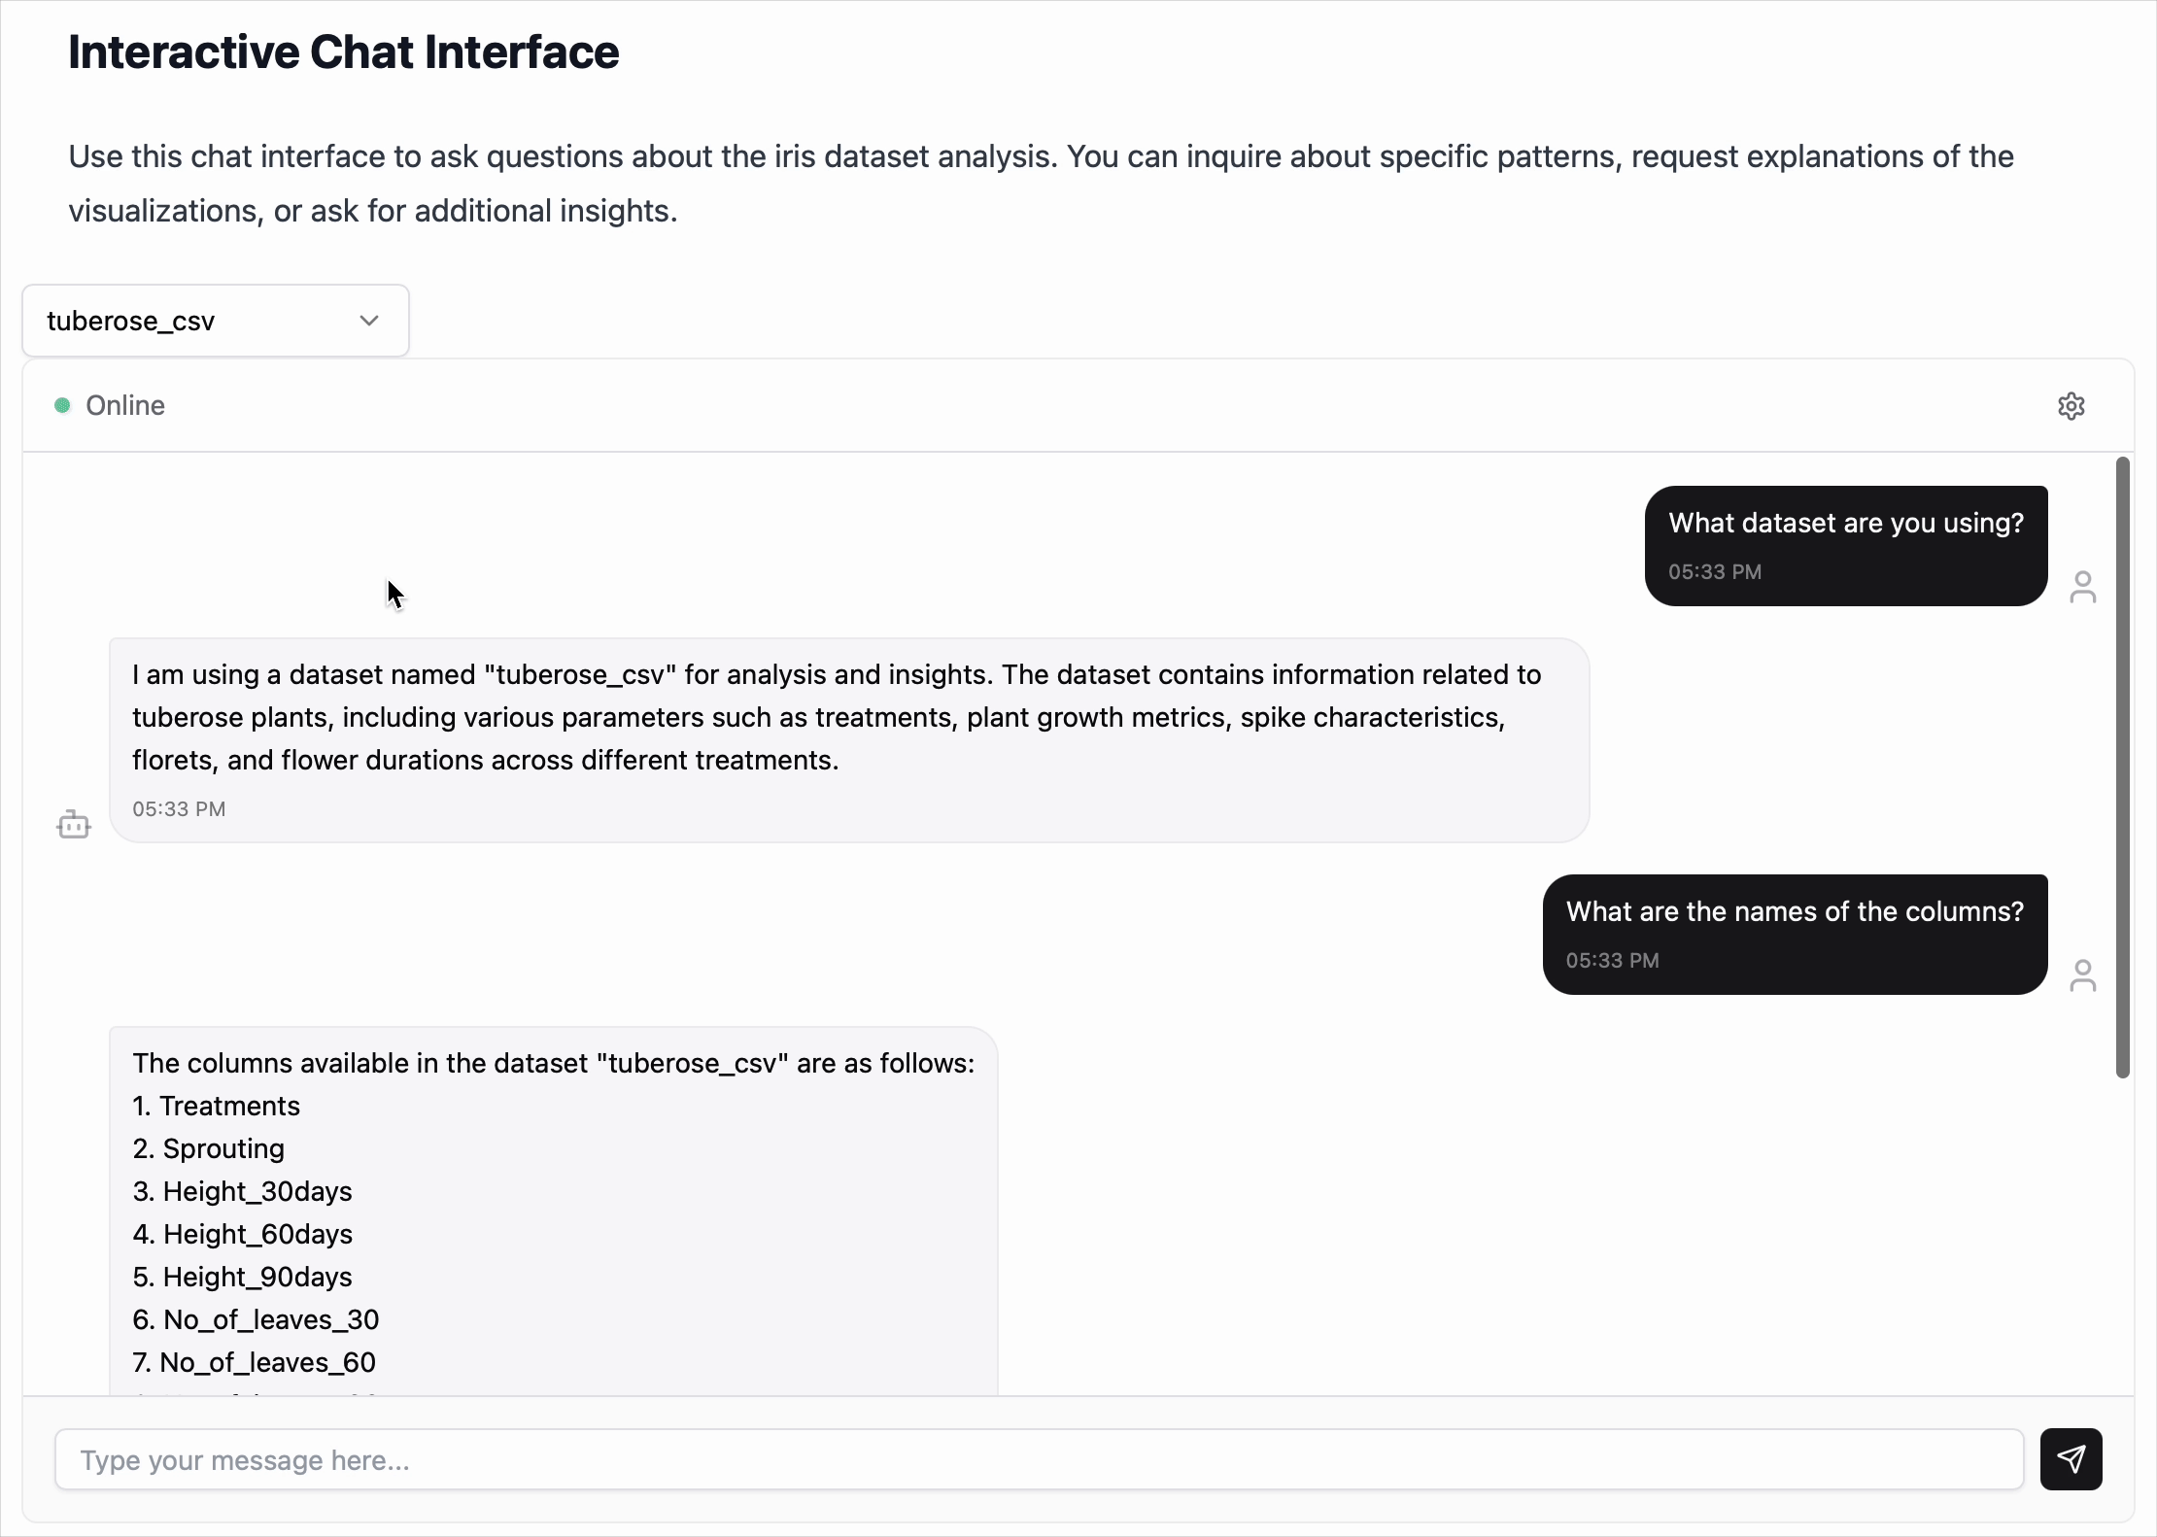This screenshot has width=2157, height=1537.
Task: Click the Online status label
Action: coord(125,405)
